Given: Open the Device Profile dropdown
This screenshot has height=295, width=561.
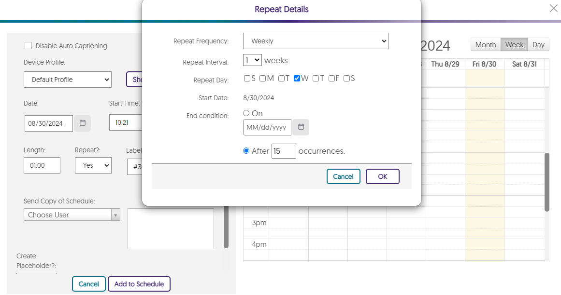Looking at the screenshot, I should 68,80.
